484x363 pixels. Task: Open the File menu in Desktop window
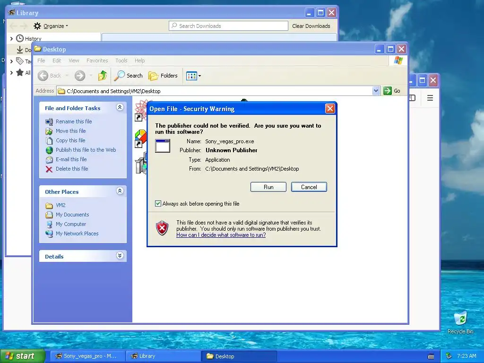point(41,60)
